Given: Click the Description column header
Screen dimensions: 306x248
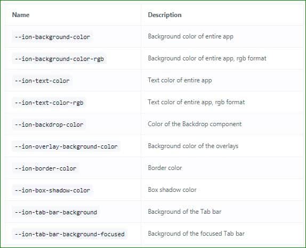Looking at the screenshot, I should tap(165, 15).
